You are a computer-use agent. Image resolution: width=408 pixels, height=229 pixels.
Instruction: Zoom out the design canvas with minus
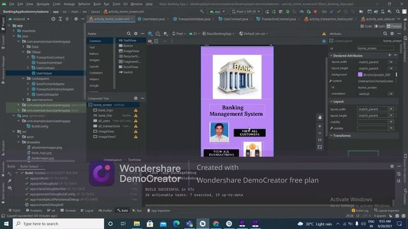(320, 133)
